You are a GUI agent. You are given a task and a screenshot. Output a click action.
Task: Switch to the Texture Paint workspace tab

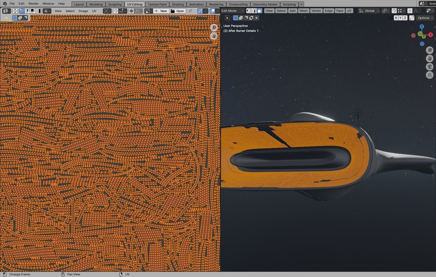click(x=157, y=4)
